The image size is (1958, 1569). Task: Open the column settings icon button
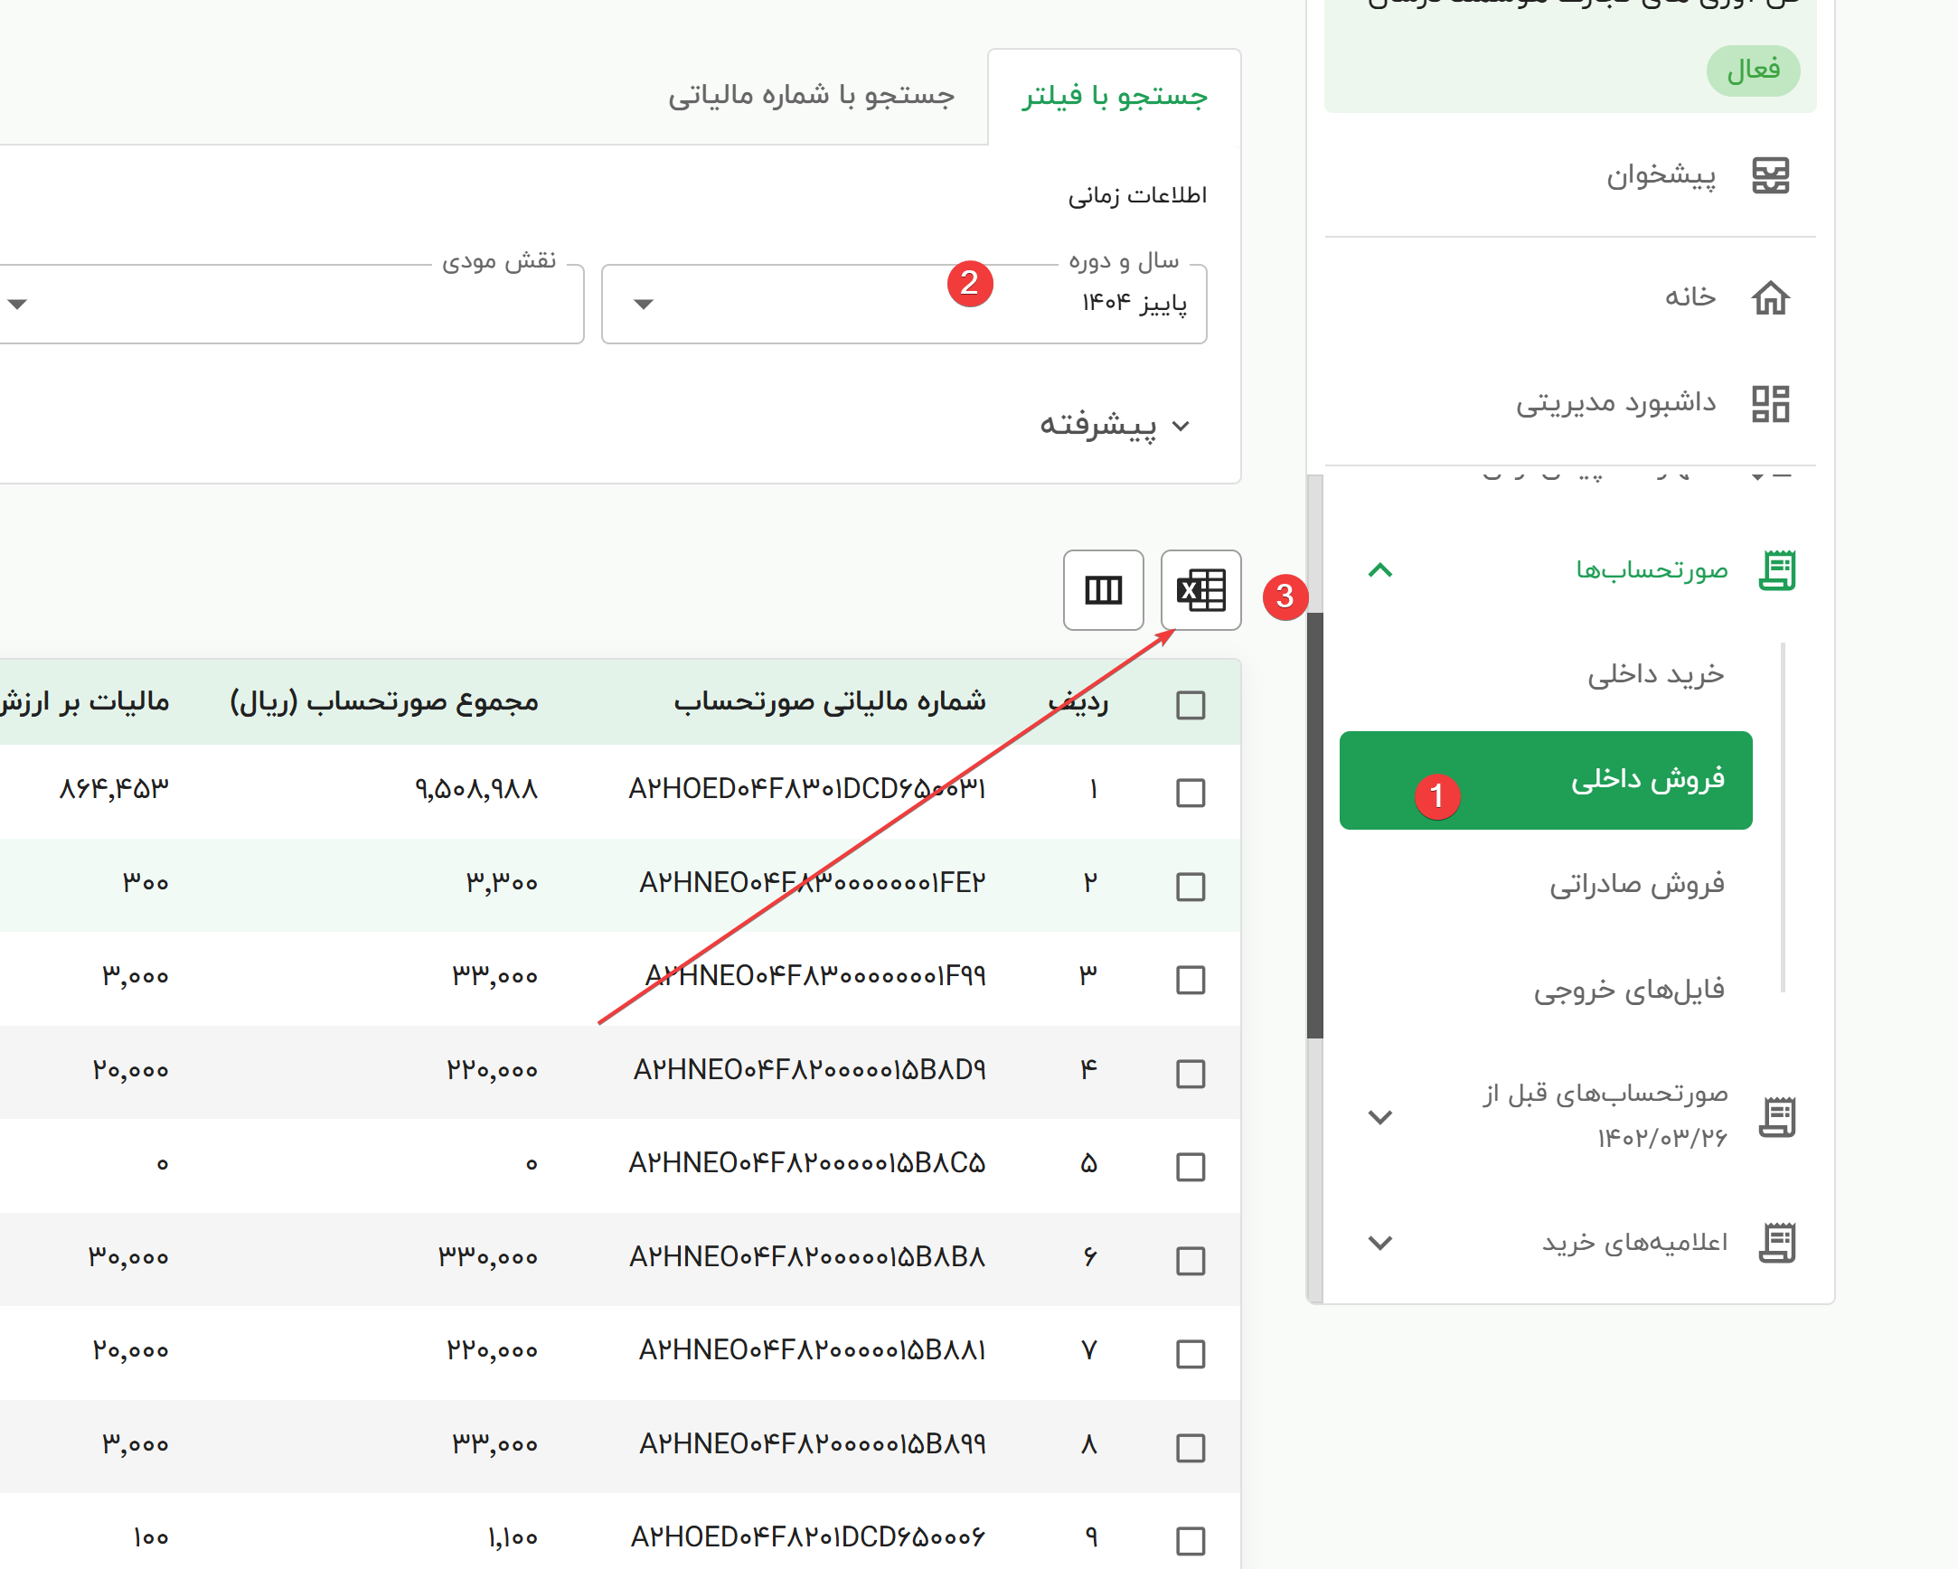1103,590
